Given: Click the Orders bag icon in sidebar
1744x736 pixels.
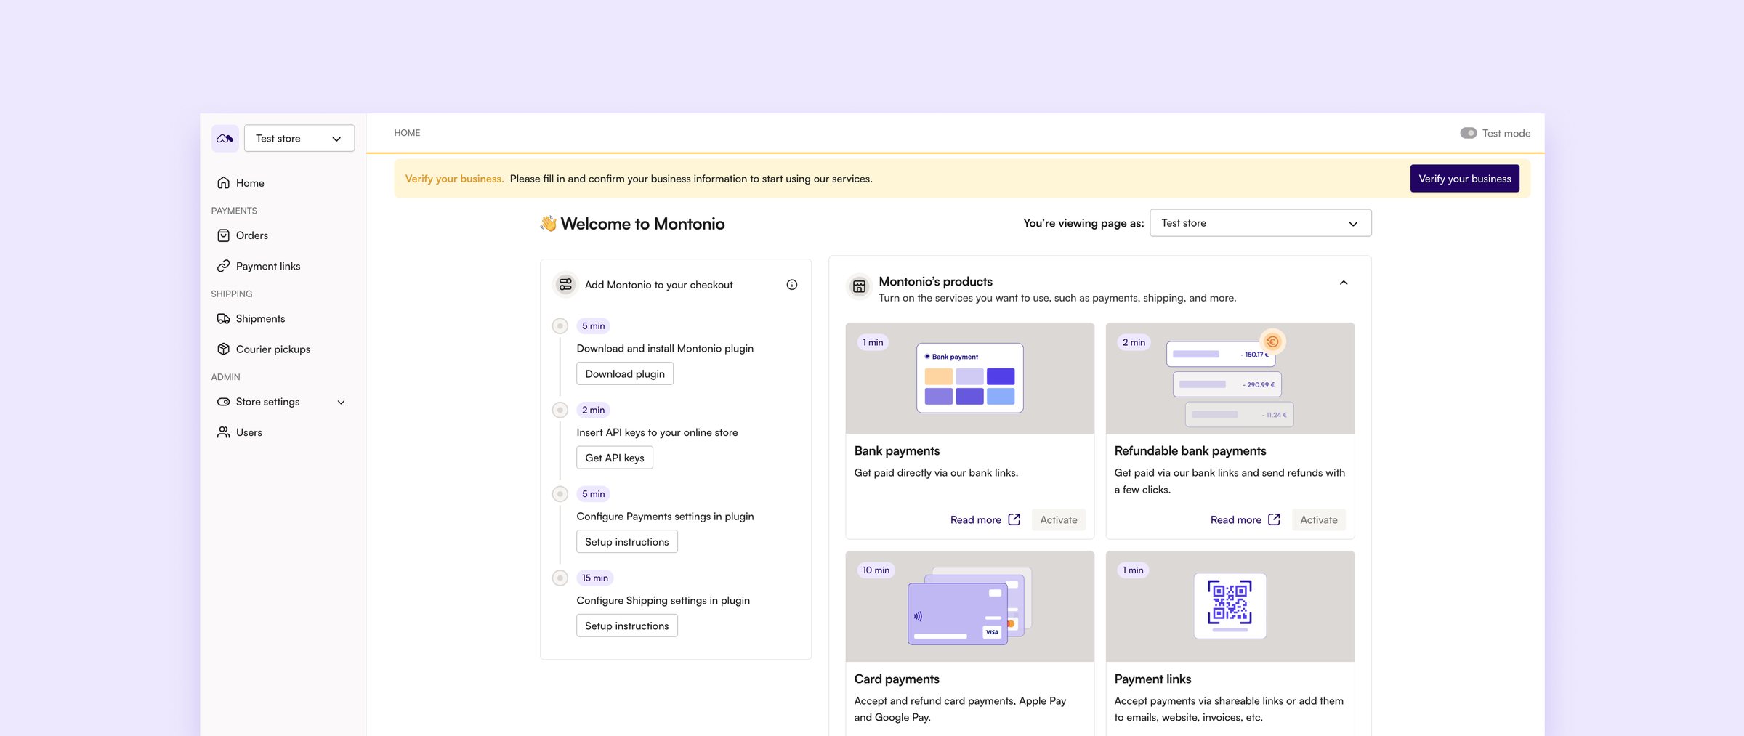Looking at the screenshot, I should (224, 235).
